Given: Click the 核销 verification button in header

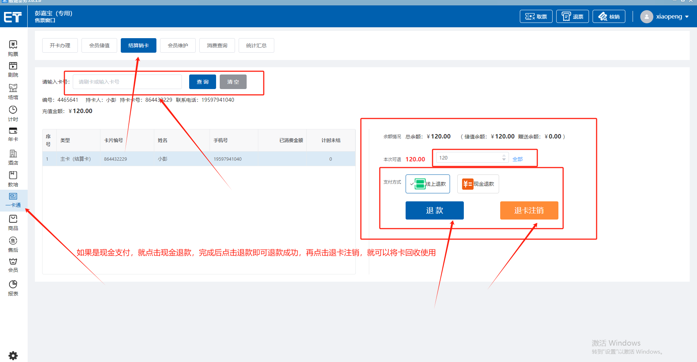Looking at the screenshot, I should pos(609,17).
